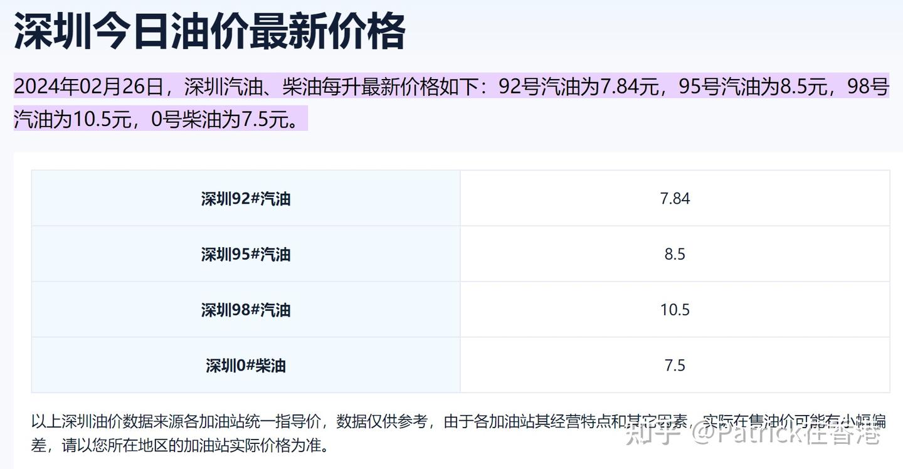This screenshot has width=903, height=469.
Task: Click the 7.84 price value
Action: 675,199
